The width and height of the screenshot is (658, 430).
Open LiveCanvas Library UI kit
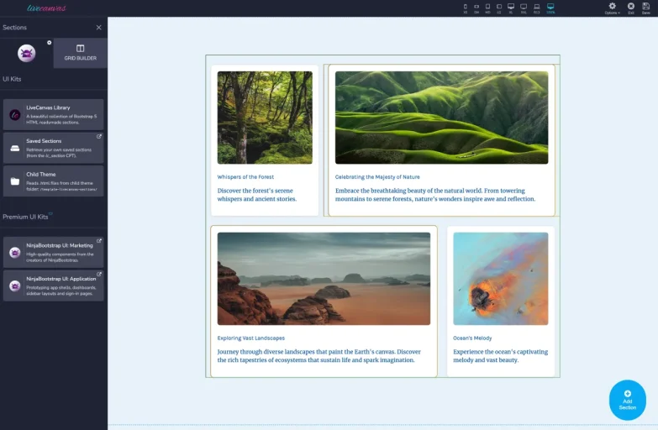point(54,113)
